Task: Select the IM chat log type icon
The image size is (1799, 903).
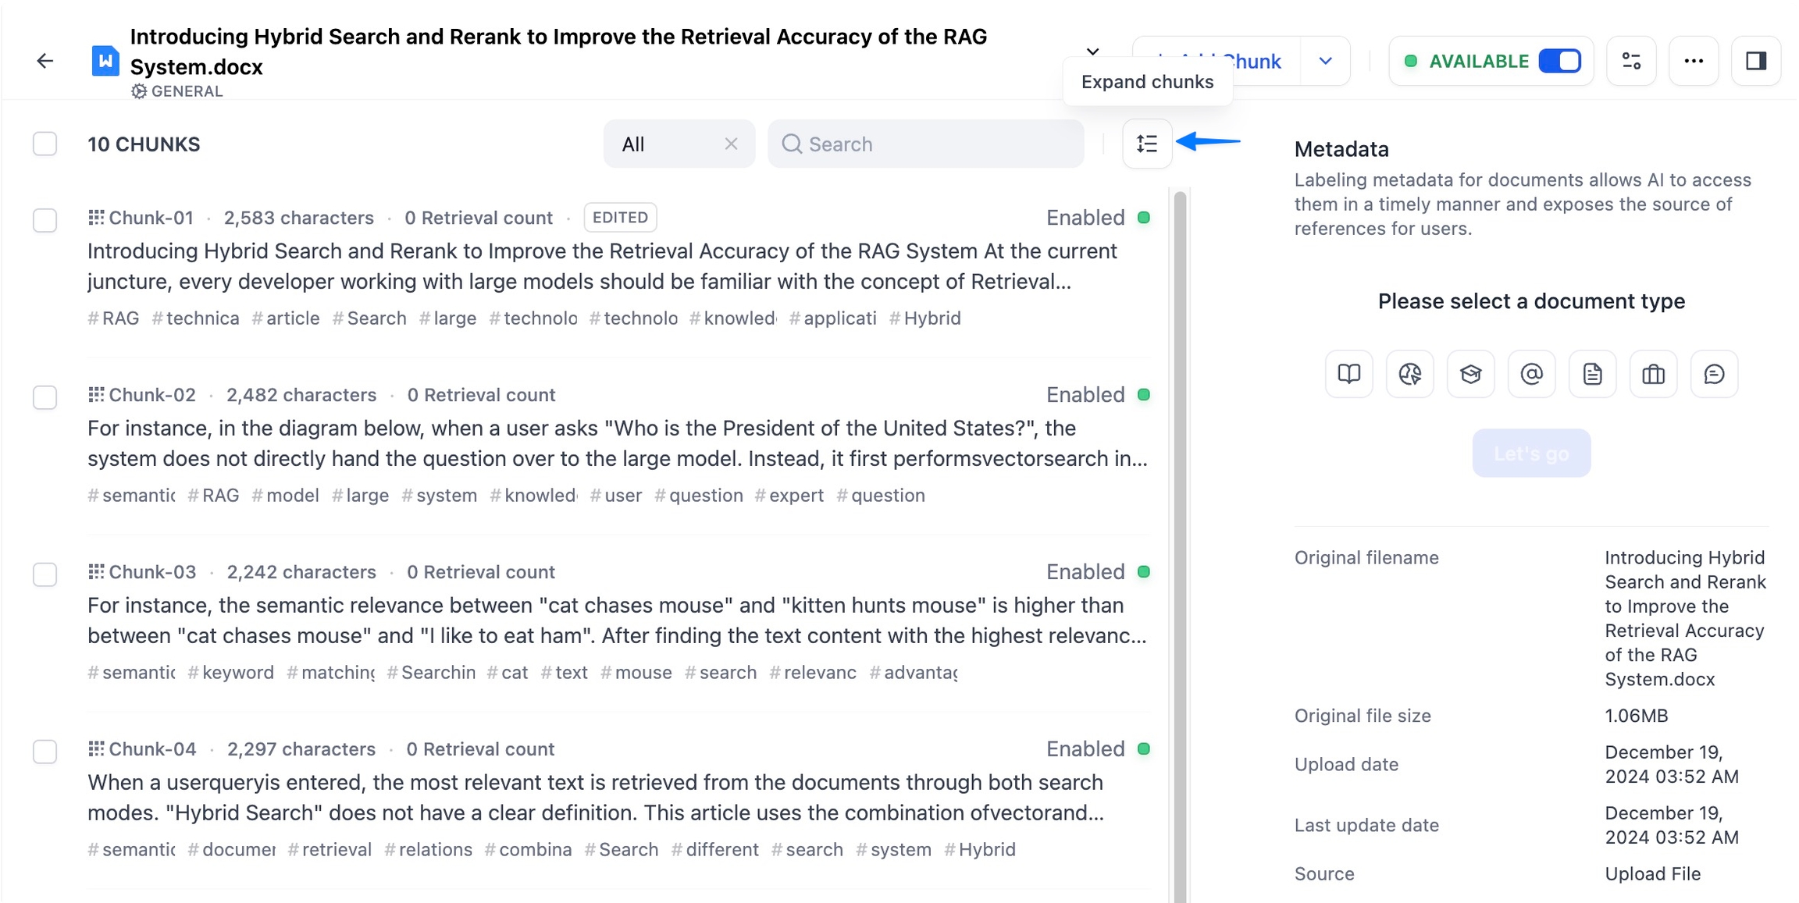Action: click(x=1714, y=375)
